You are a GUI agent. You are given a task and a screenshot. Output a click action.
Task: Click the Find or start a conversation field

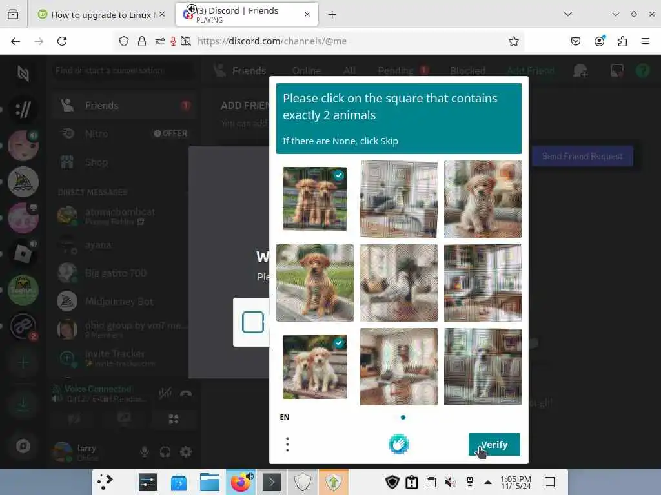pyautogui.click(x=123, y=71)
